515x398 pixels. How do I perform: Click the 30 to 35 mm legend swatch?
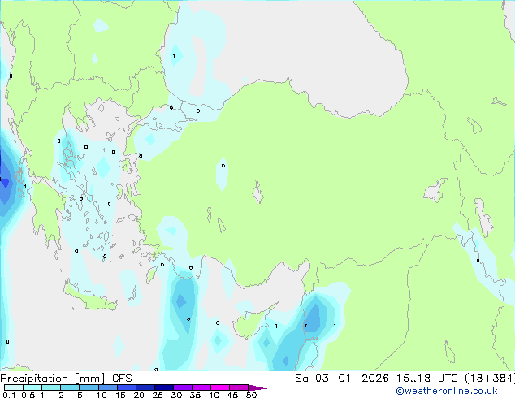[183, 387]
